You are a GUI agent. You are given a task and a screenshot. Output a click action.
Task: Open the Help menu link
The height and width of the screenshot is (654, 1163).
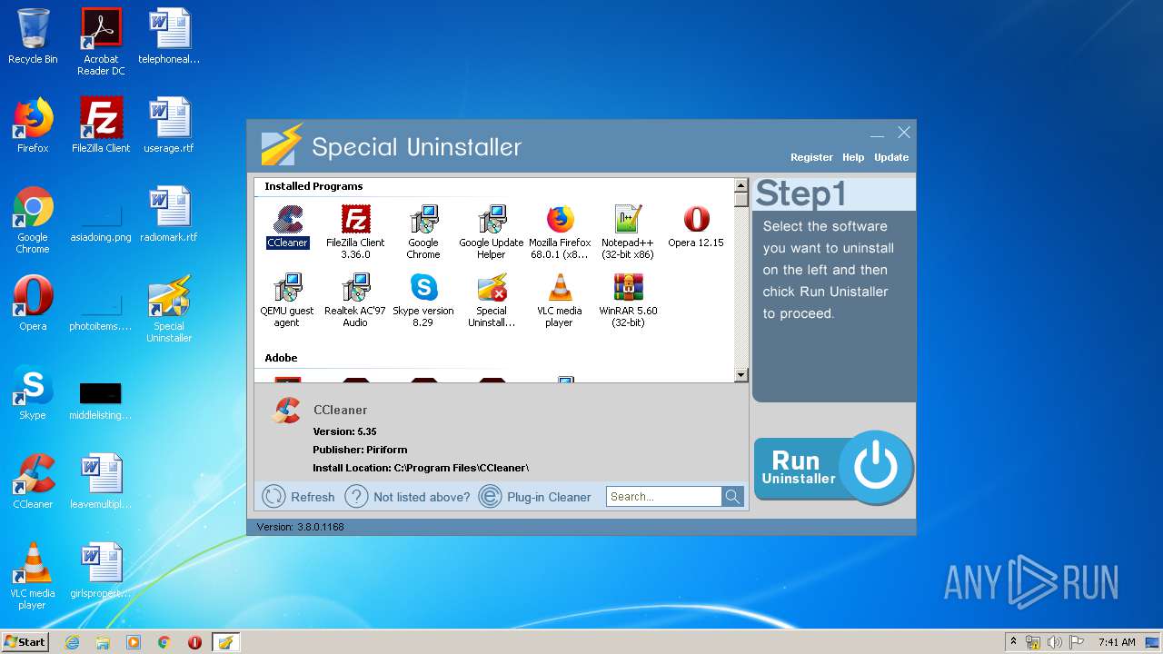pos(853,157)
